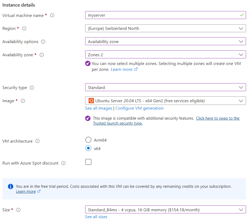
Task: Click Configure VM generation link
Action: point(139,108)
